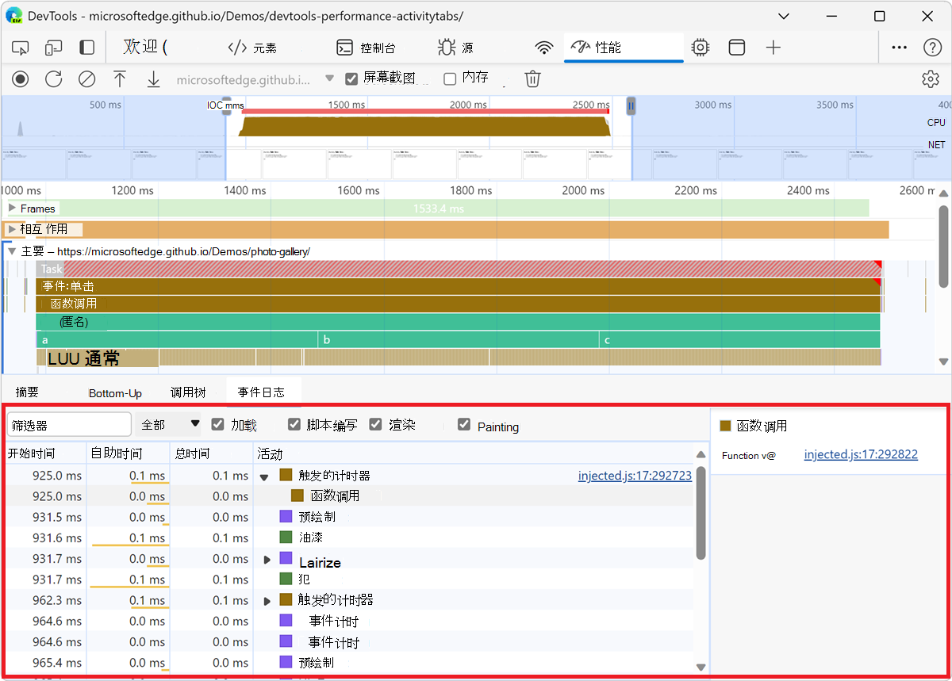The height and width of the screenshot is (681, 952).
Task: Collapse the 主要 thread track
Action: [x=12, y=251]
